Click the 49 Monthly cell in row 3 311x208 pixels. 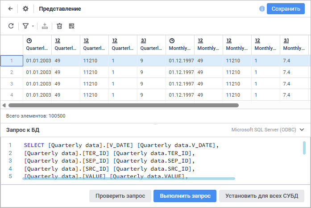pos(209,84)
